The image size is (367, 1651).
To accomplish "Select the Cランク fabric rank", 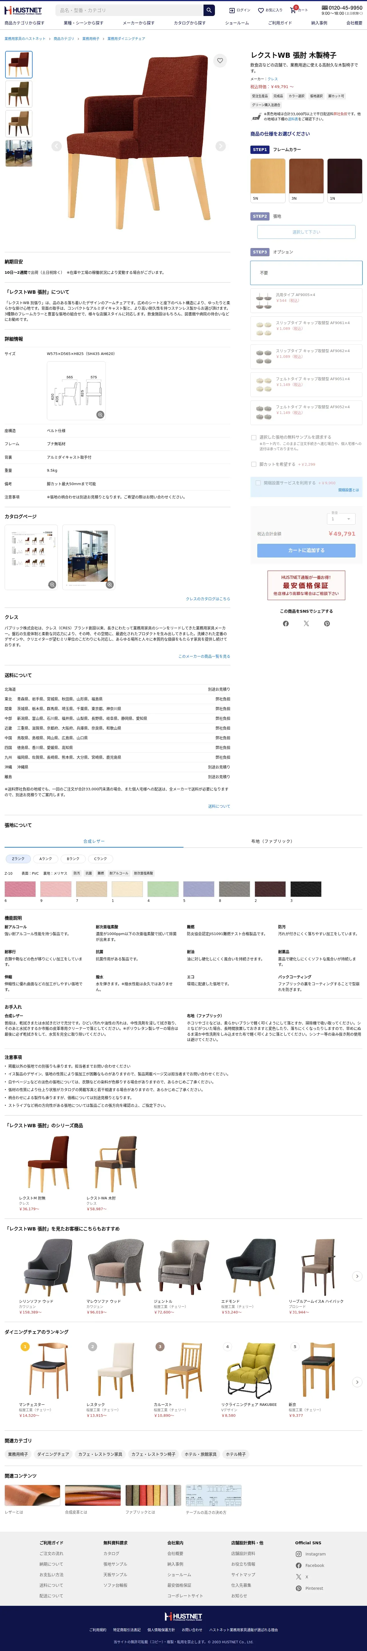I will [x=101, y=859].
